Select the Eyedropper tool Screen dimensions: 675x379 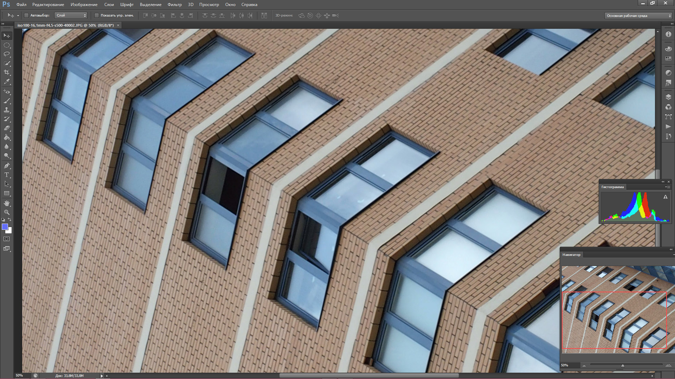click(7, 81)
